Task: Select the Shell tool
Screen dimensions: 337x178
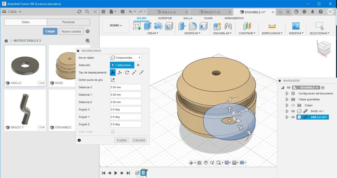Action: pyautogui.click(x=203, y=26)
